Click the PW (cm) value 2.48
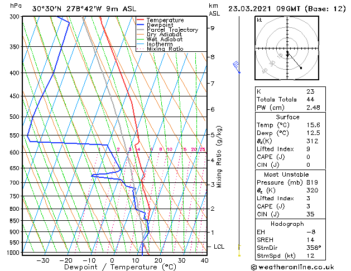Screen dimensions: 351x271 (313, 108)
